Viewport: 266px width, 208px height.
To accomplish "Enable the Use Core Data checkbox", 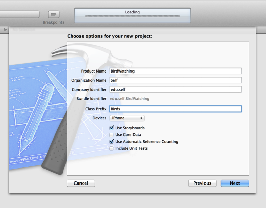I will 112,135.
